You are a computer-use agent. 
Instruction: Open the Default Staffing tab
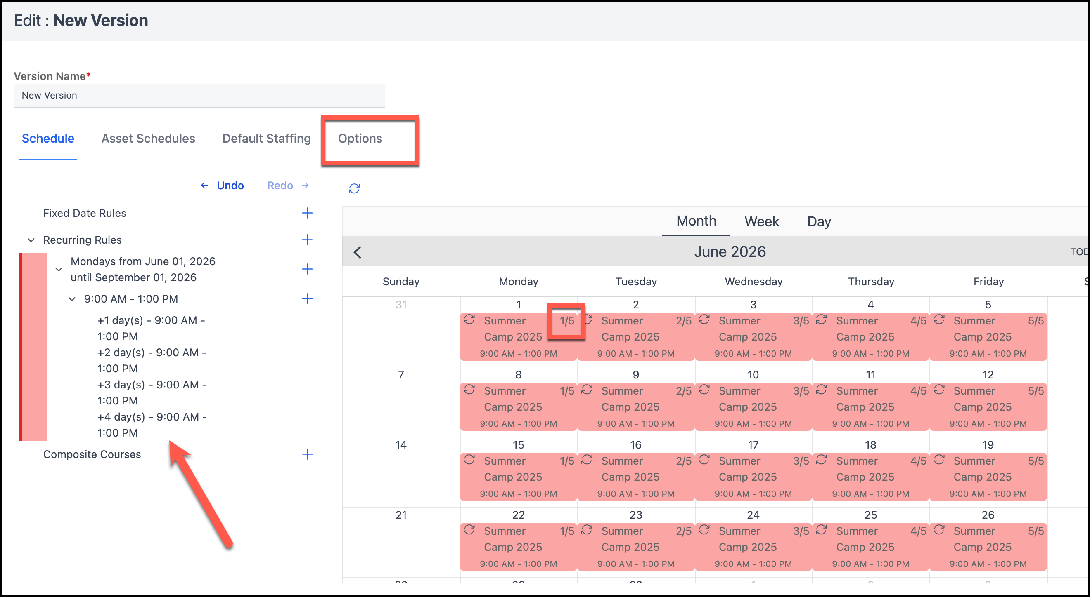[266, 139]
